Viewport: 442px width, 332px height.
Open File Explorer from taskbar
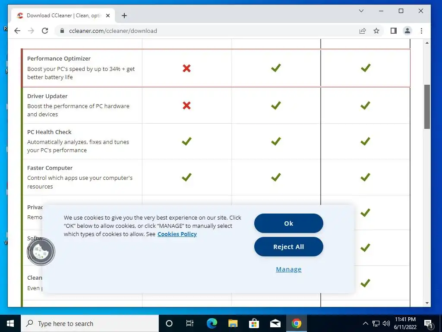[233, 323]
